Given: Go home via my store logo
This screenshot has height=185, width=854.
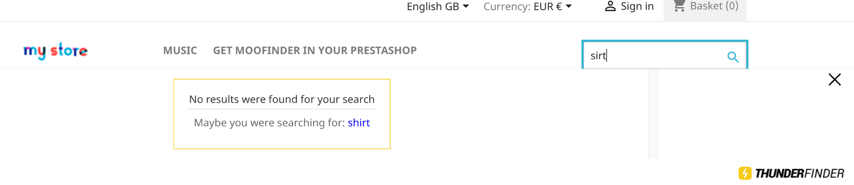Looking at the screenshot, I should [x=56, y=51].
